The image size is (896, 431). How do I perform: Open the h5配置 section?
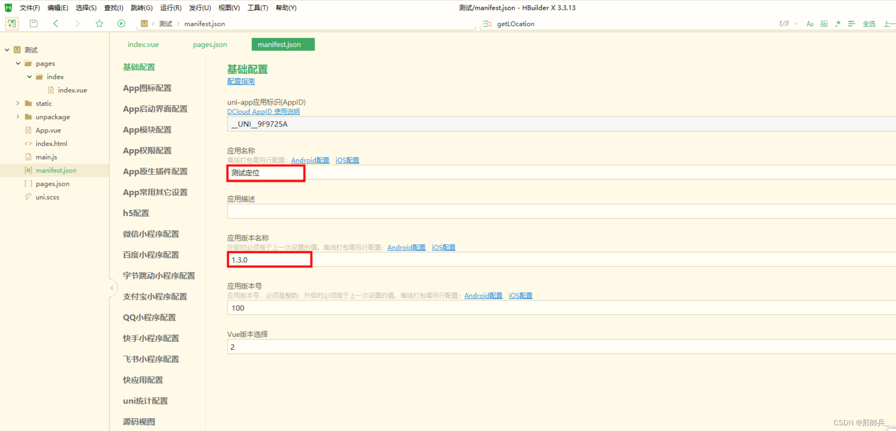point(136,213)
